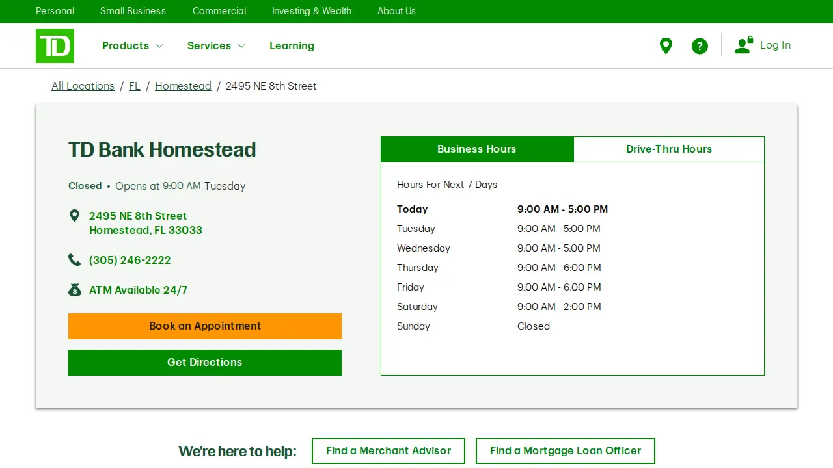The image size is (833, 468).
Task: Click the bold Today row label
Action: coord(413,209)
